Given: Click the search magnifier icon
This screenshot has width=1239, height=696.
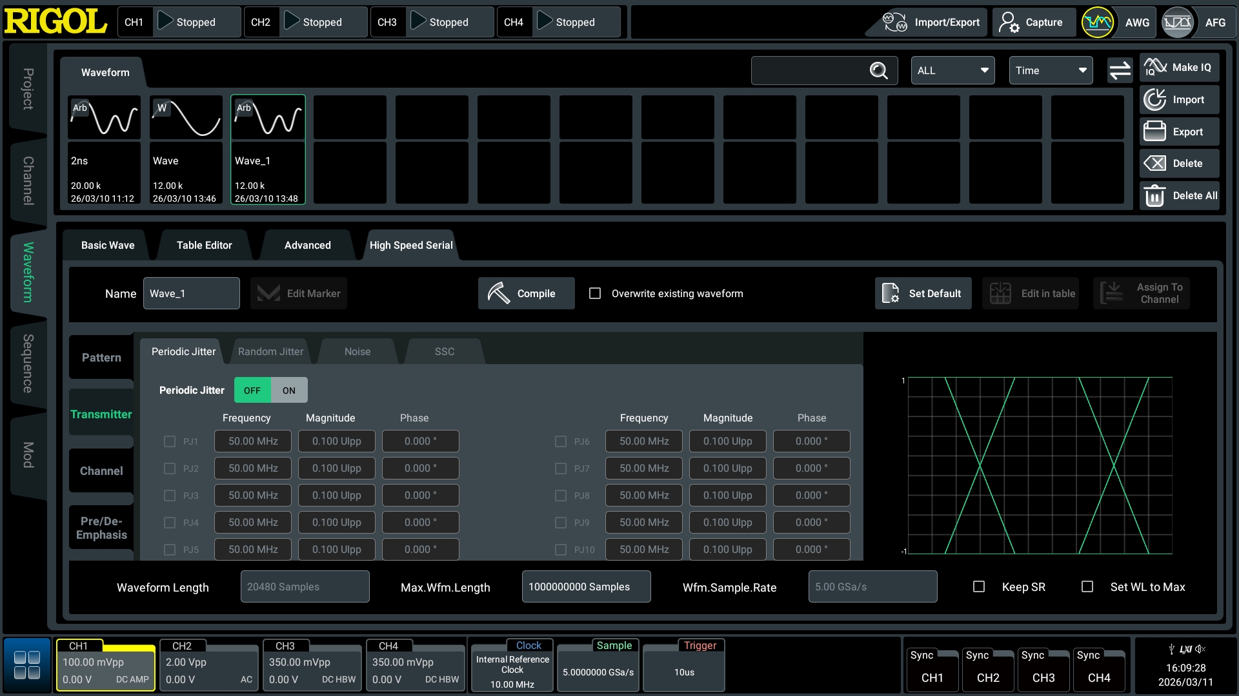Looking at the screenshot, I should 878,71.
